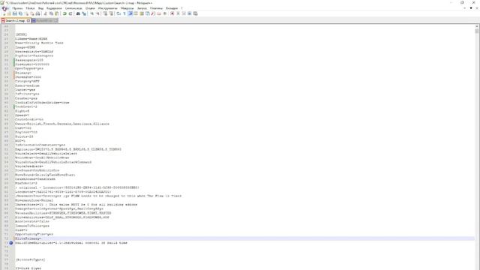
Task: Create a new document via the toolbar
Action: coord(4,13)
